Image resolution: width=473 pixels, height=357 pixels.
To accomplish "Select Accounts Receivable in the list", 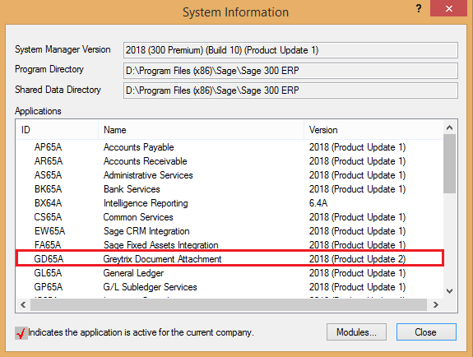I will (145, 161).
